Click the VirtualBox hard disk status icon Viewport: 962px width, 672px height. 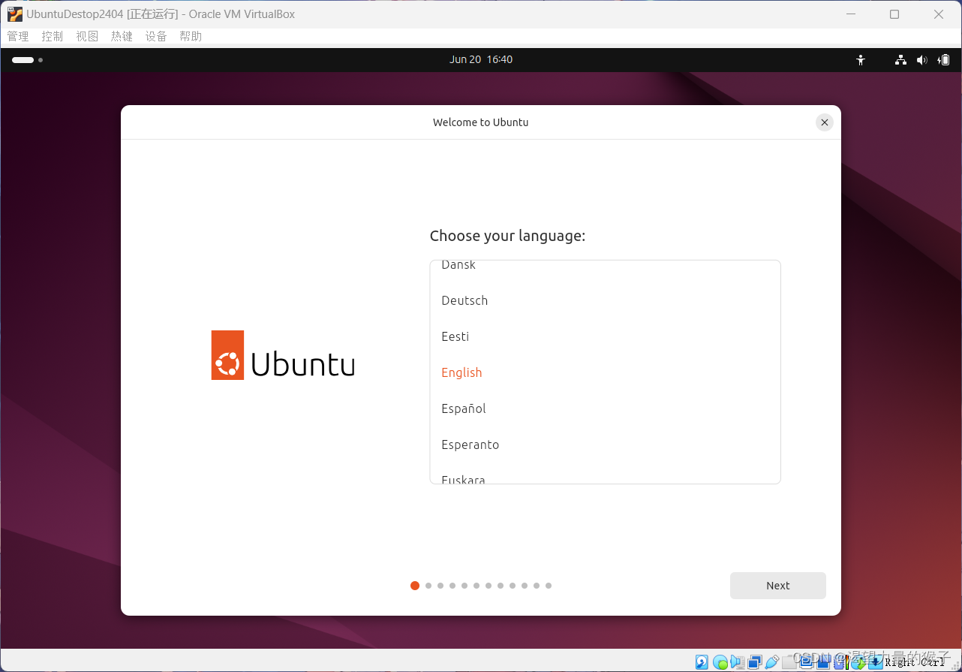pos(702,662)
